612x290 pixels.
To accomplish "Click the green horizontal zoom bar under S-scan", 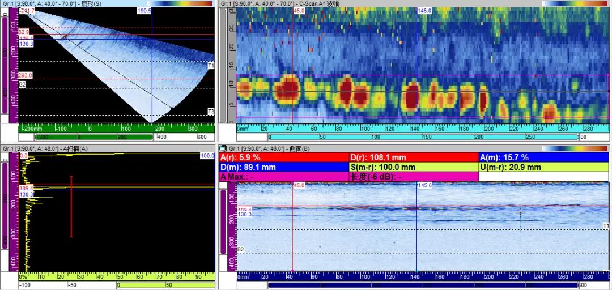I will tap(94, 137).
